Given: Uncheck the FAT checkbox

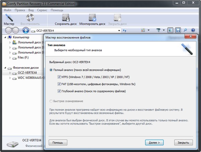Looking at the screenshot, I should (59, 84).
